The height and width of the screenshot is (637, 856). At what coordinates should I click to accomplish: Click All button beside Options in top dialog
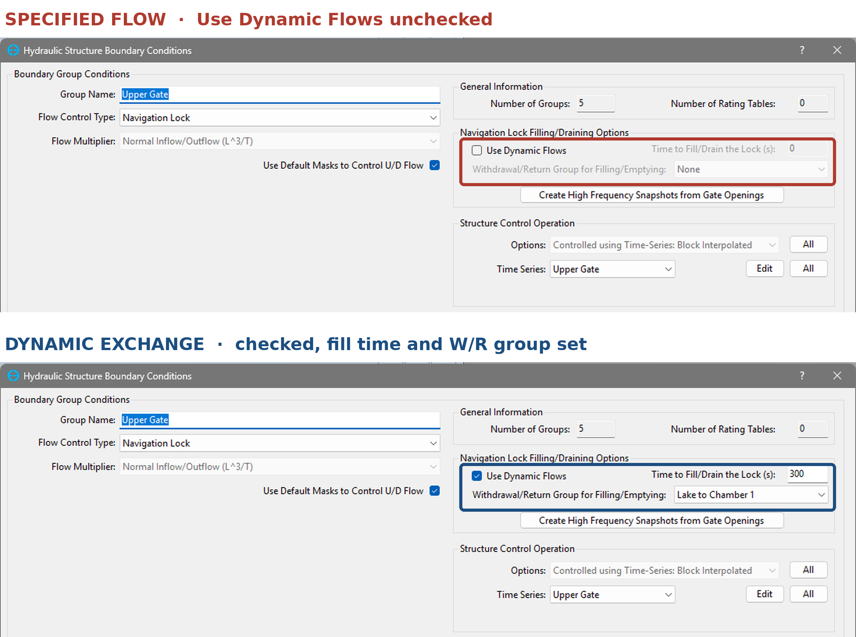808,244
